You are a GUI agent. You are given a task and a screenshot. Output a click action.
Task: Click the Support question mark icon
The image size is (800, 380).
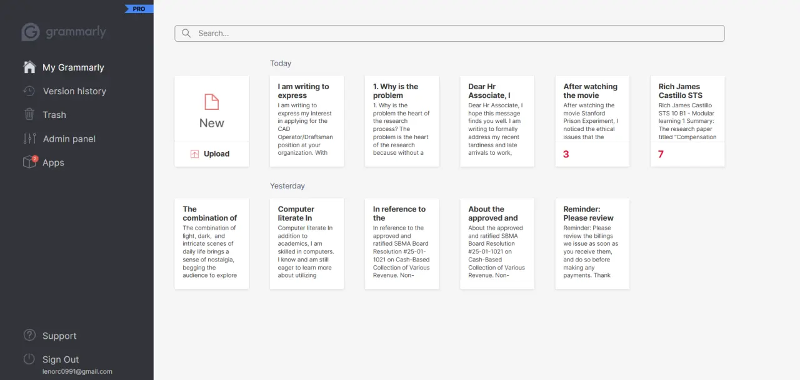(29, 335)
